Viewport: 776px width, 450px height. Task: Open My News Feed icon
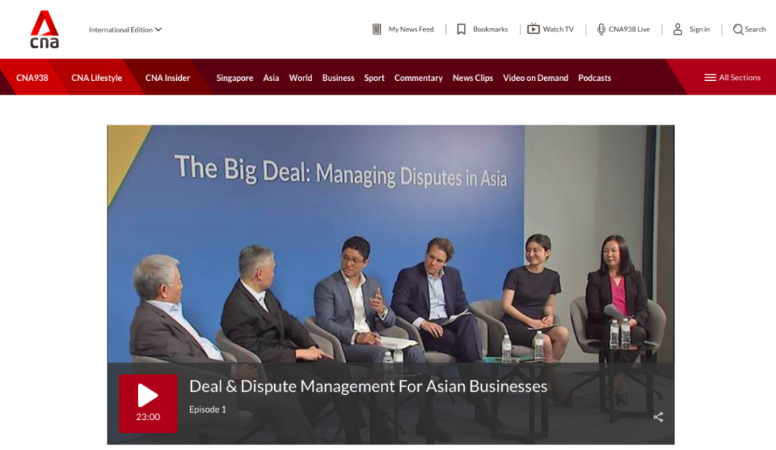point(377,29)
